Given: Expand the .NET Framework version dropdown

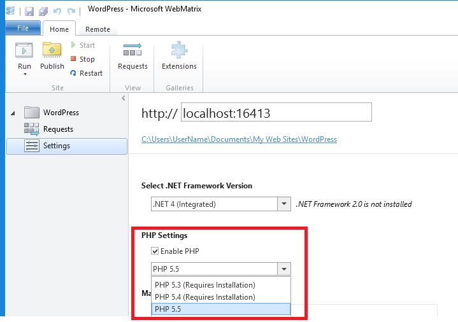Looking at the screenshot, I should [x=284, y=204].
